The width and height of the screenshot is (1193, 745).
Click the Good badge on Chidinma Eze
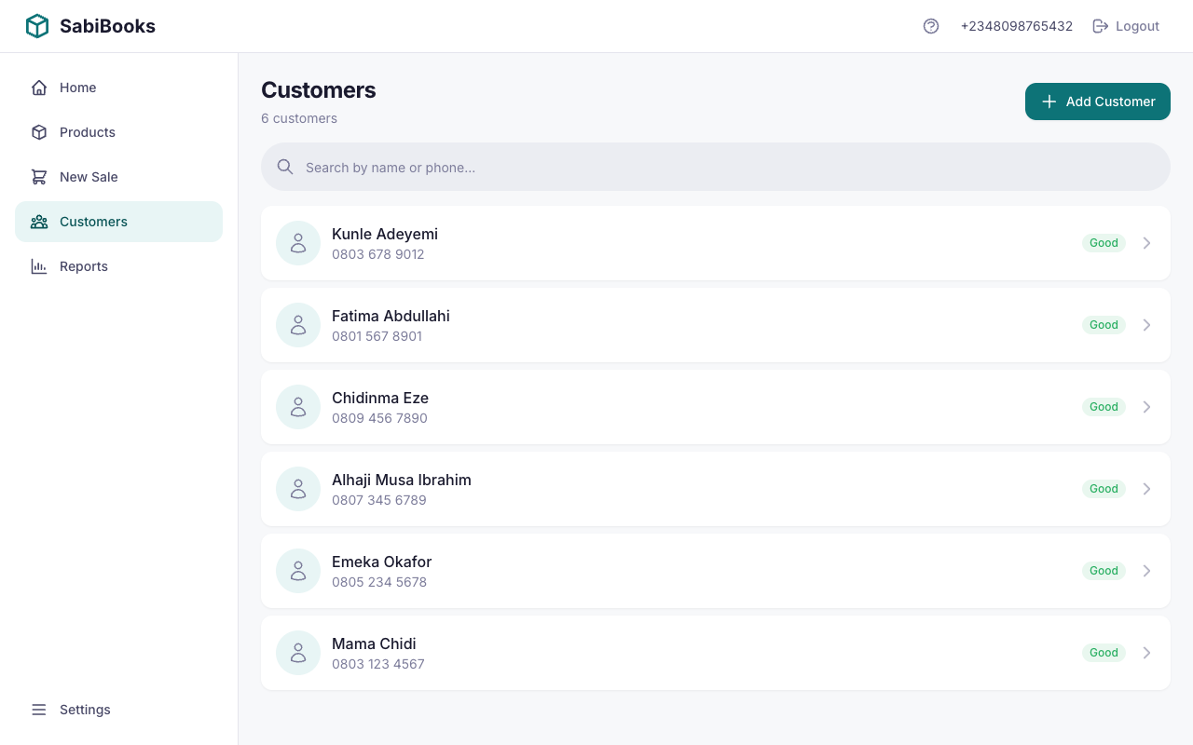[x=1104, y=407]
